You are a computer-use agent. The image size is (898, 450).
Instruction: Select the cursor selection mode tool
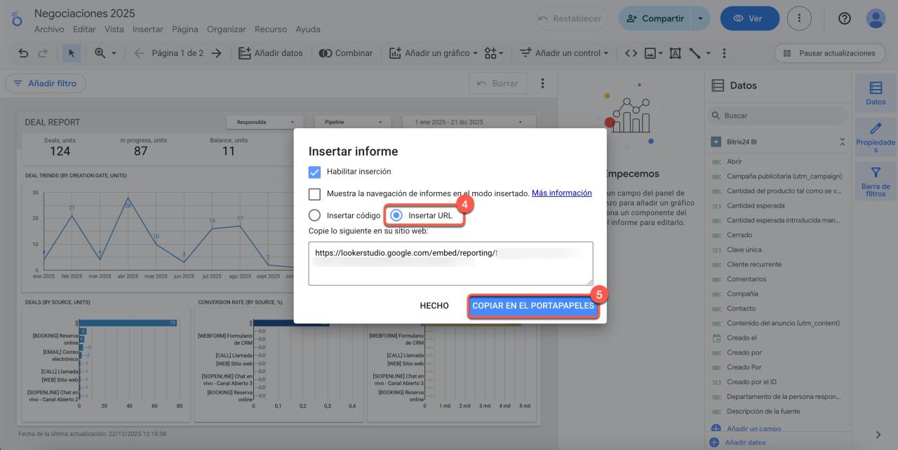point(72,53)
